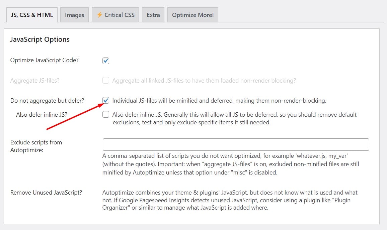The image size is (387, 230).
Task: Click the Do not aggregate but defer? label
Action: (x=47, y=100)
